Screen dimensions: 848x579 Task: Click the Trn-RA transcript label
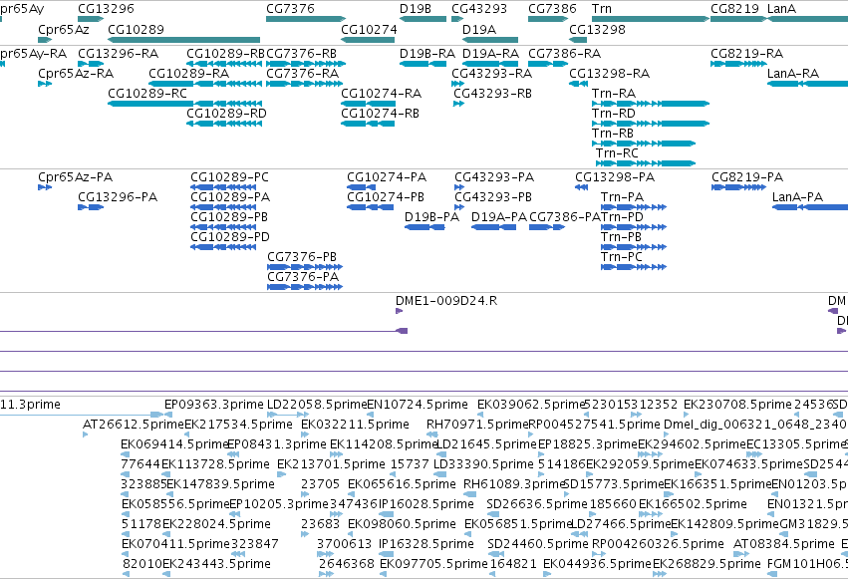613,94
